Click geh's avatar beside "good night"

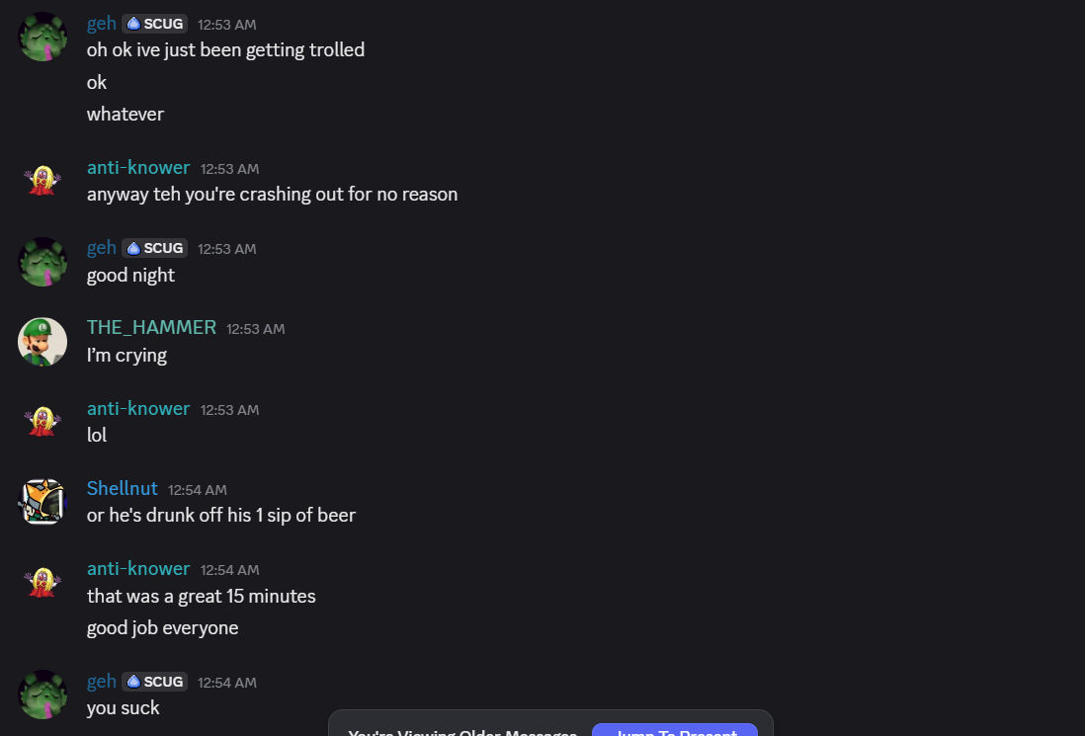point(42,261)
